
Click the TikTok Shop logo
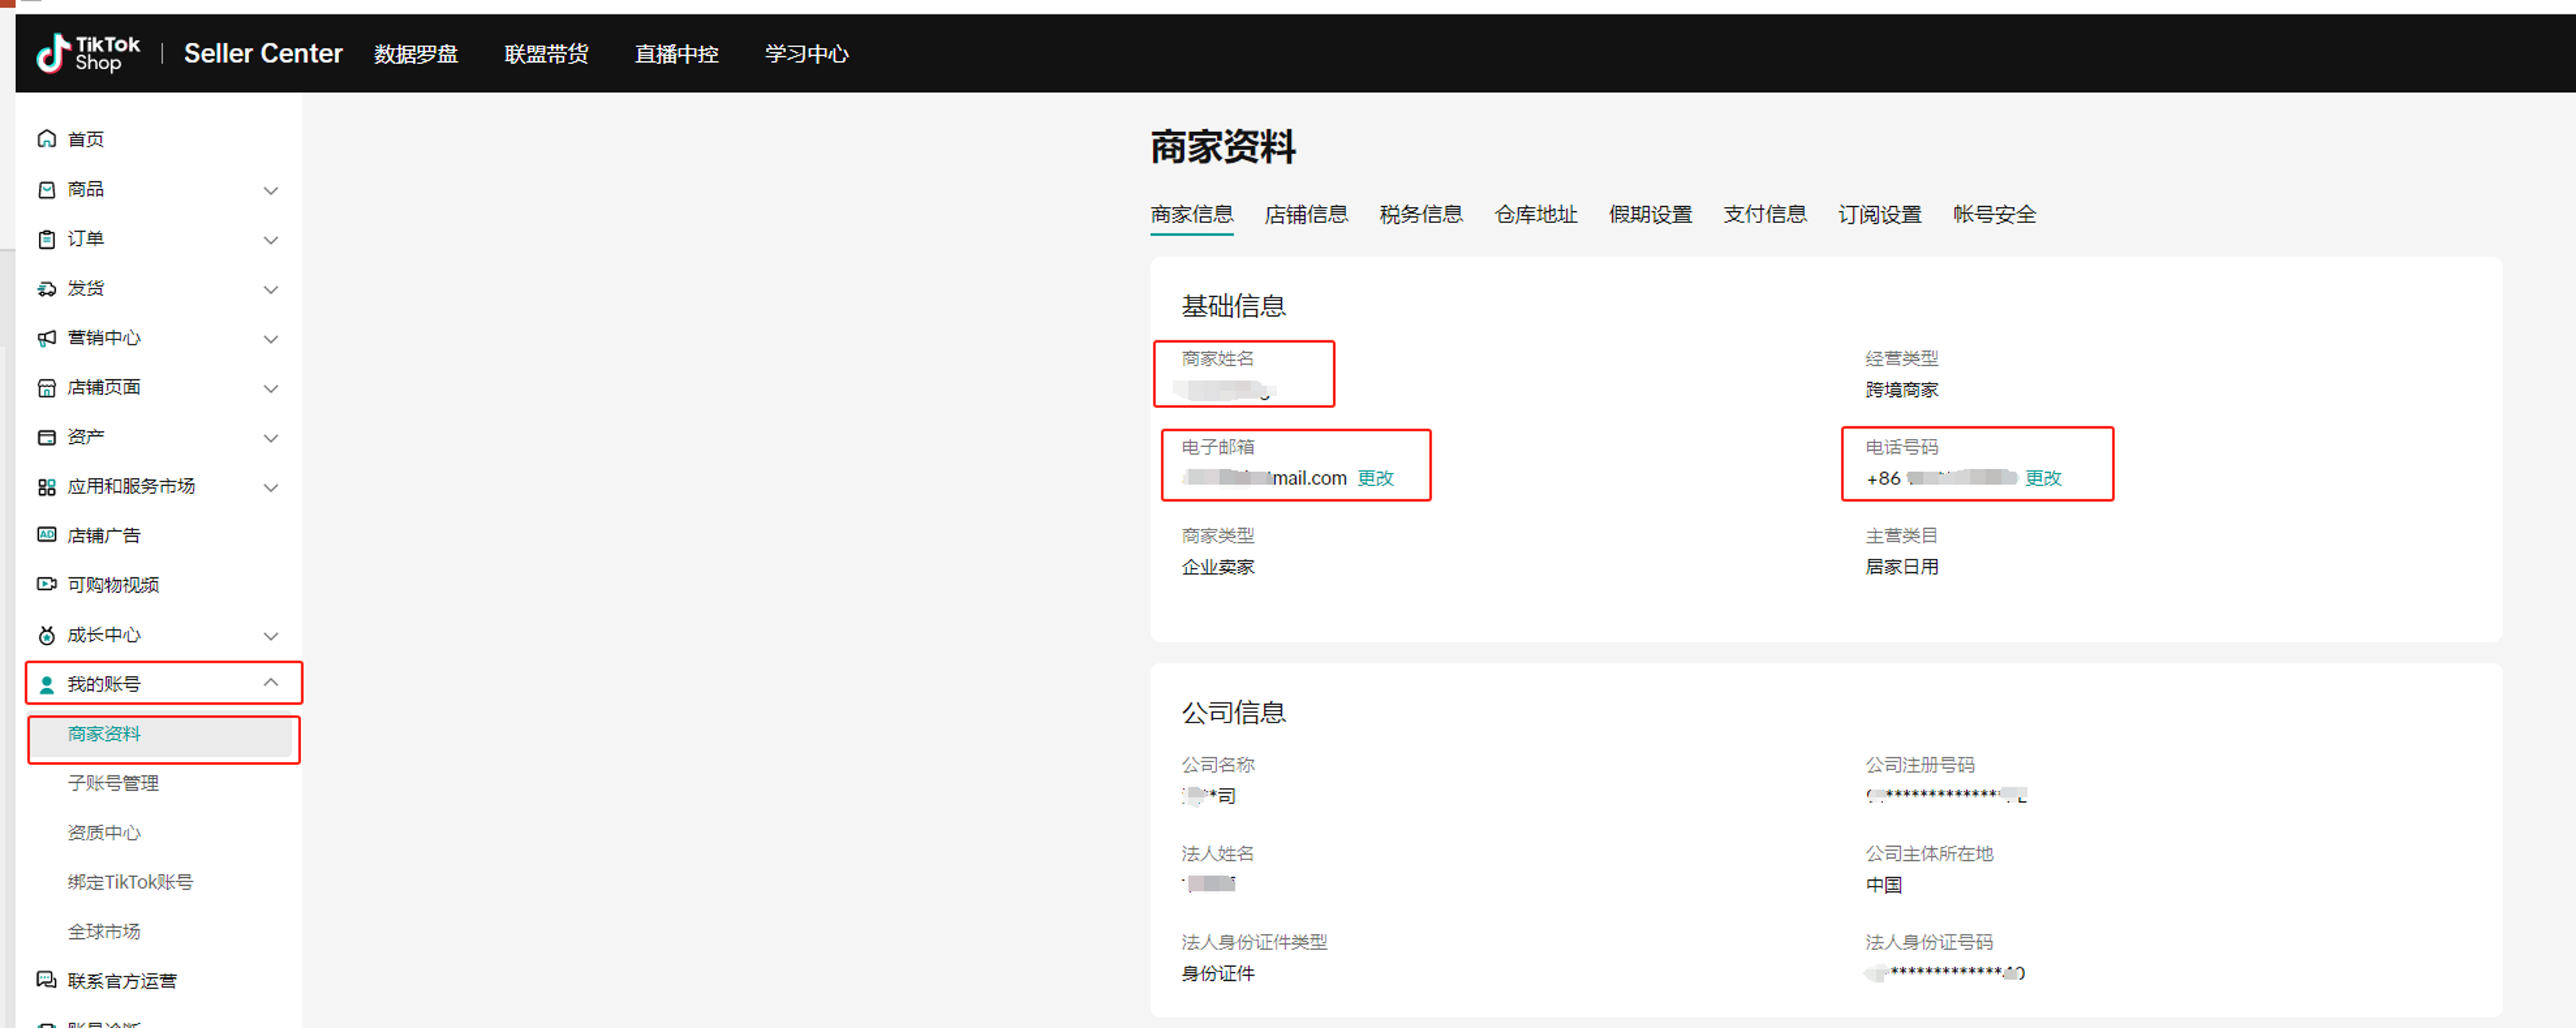click(x=88, y=53)
